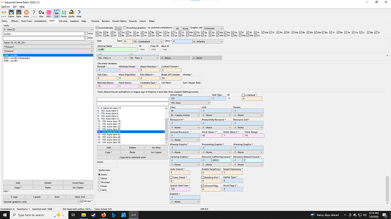Open Firefox from the Windows taskbar
Image resolution: width=391 pixels, height=219 pixels.
104,215
